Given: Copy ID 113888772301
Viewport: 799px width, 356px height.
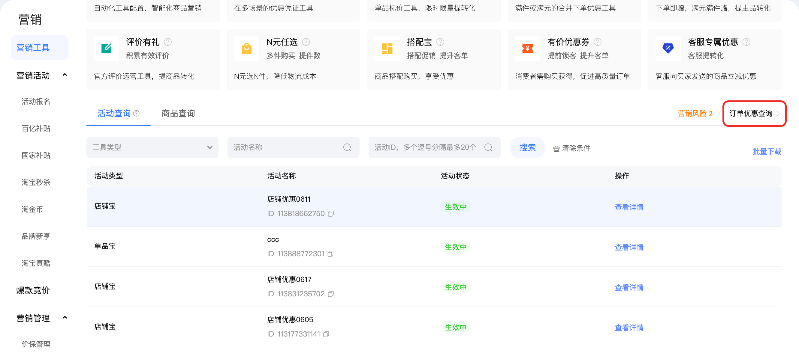Looking at the screenshot, I should (331, 254).
